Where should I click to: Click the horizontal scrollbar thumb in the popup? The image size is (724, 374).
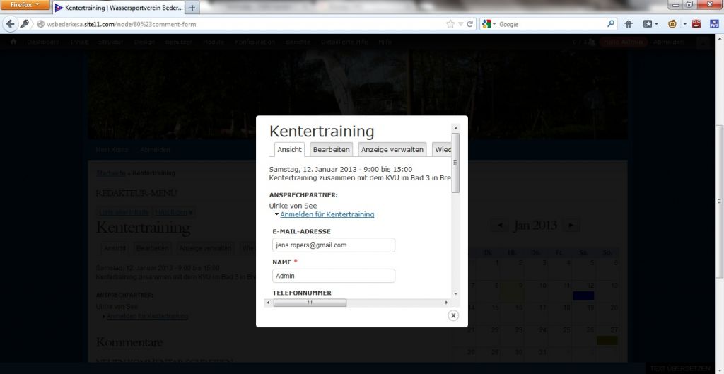pos(310,303)
